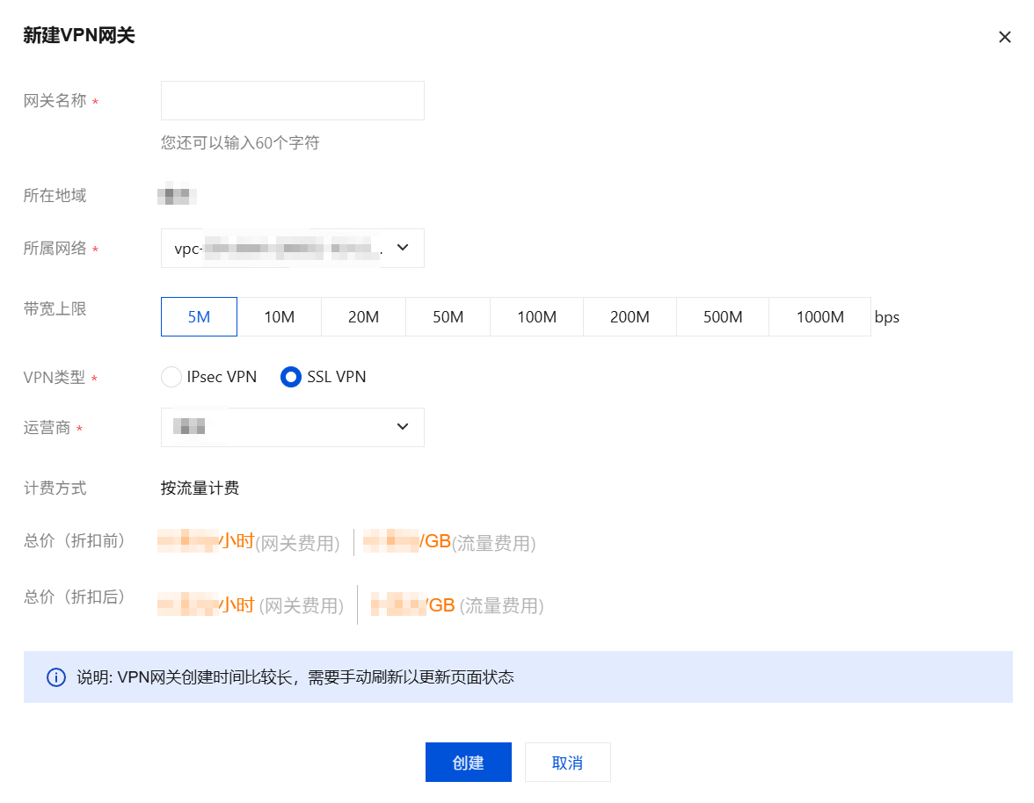
Task: Expand the 运营商 dropdown list
Action: point(292,427)
